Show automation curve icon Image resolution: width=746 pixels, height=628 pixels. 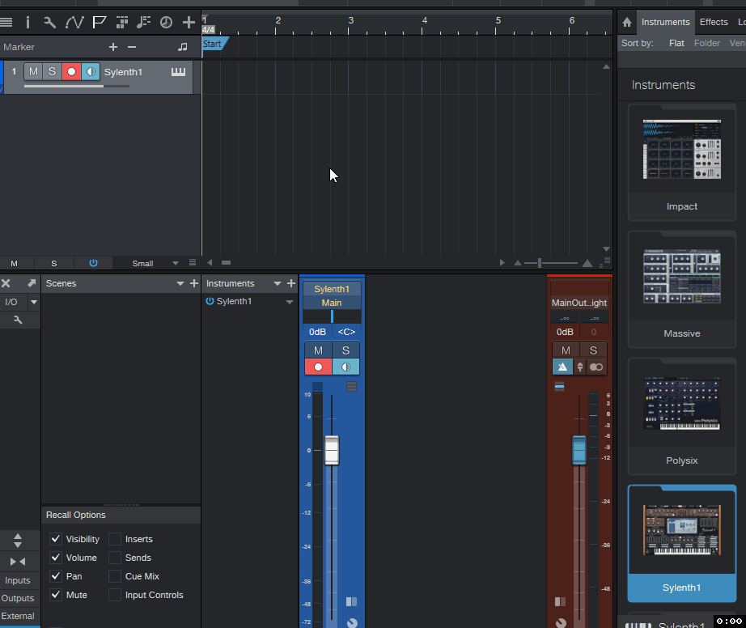(74, 22)
